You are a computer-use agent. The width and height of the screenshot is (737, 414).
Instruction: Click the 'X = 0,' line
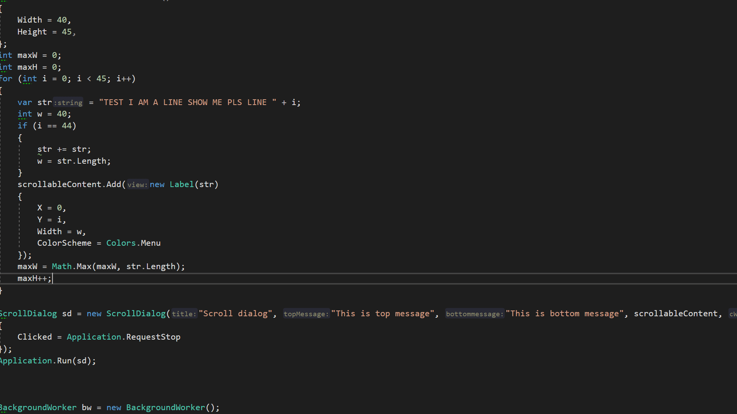tap(51, 208)
